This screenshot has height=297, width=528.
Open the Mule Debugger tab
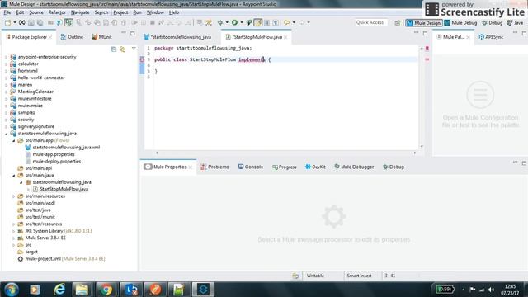point(354,167)
